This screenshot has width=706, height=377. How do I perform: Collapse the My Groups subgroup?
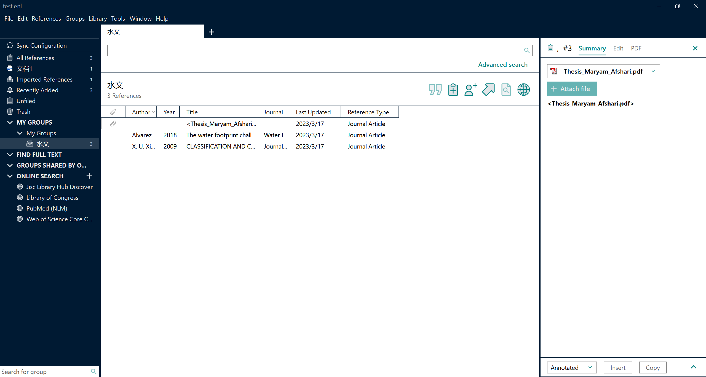[x=20, y=133]
